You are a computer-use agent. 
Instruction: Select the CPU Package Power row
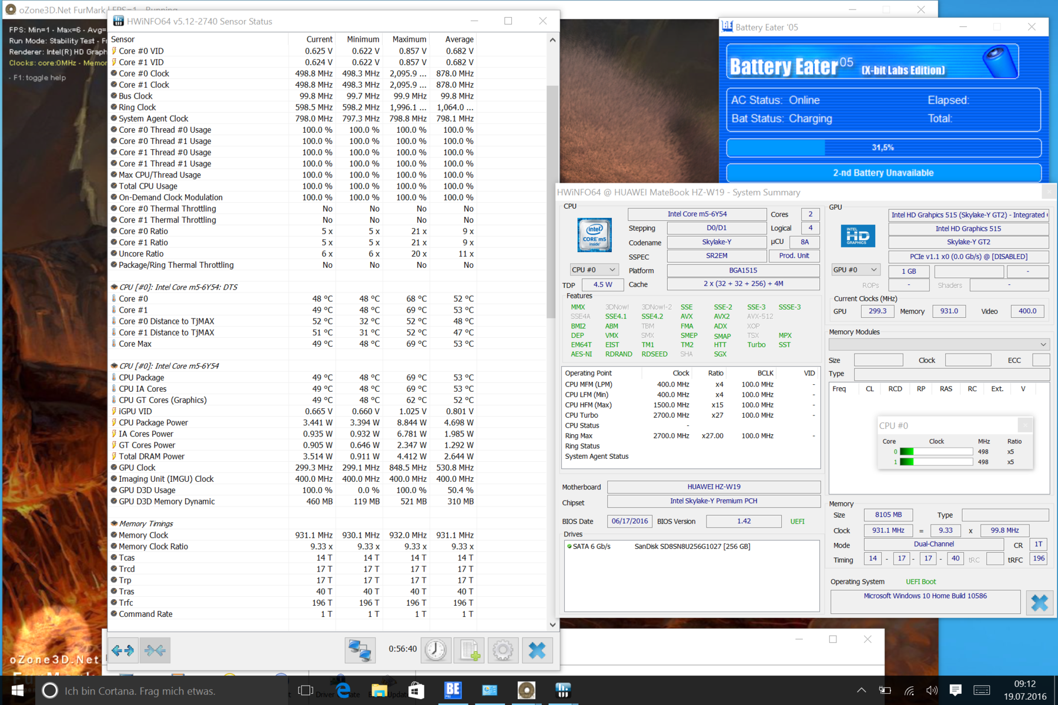(293, 422)
